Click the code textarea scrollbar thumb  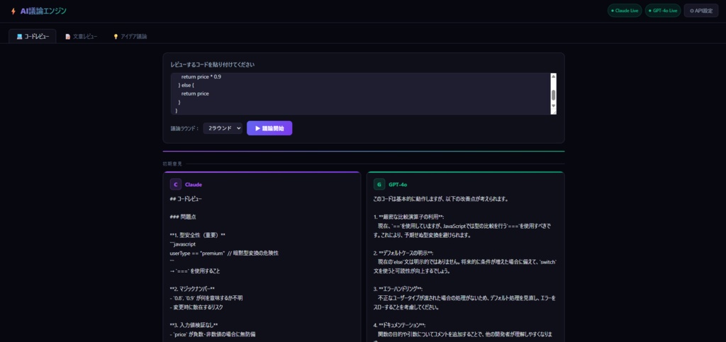tap(553, 95)
